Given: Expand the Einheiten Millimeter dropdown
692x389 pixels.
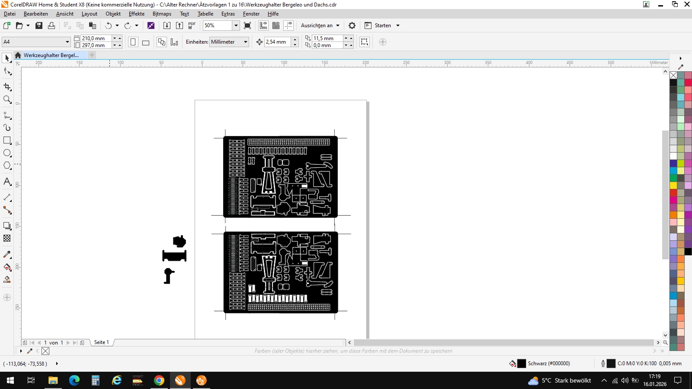Looking at the screenshot, I should coord(246,42).
